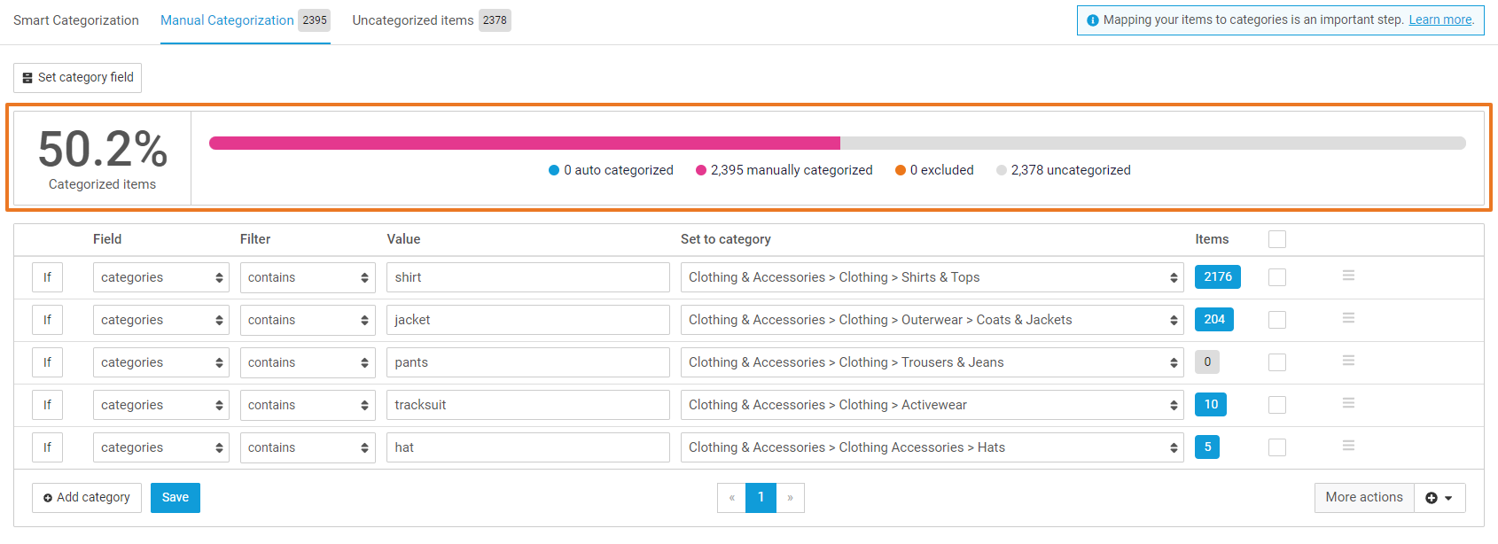Open the Shirts & Tops category dropdown
1498x544 pixels.
coord(932,277)
